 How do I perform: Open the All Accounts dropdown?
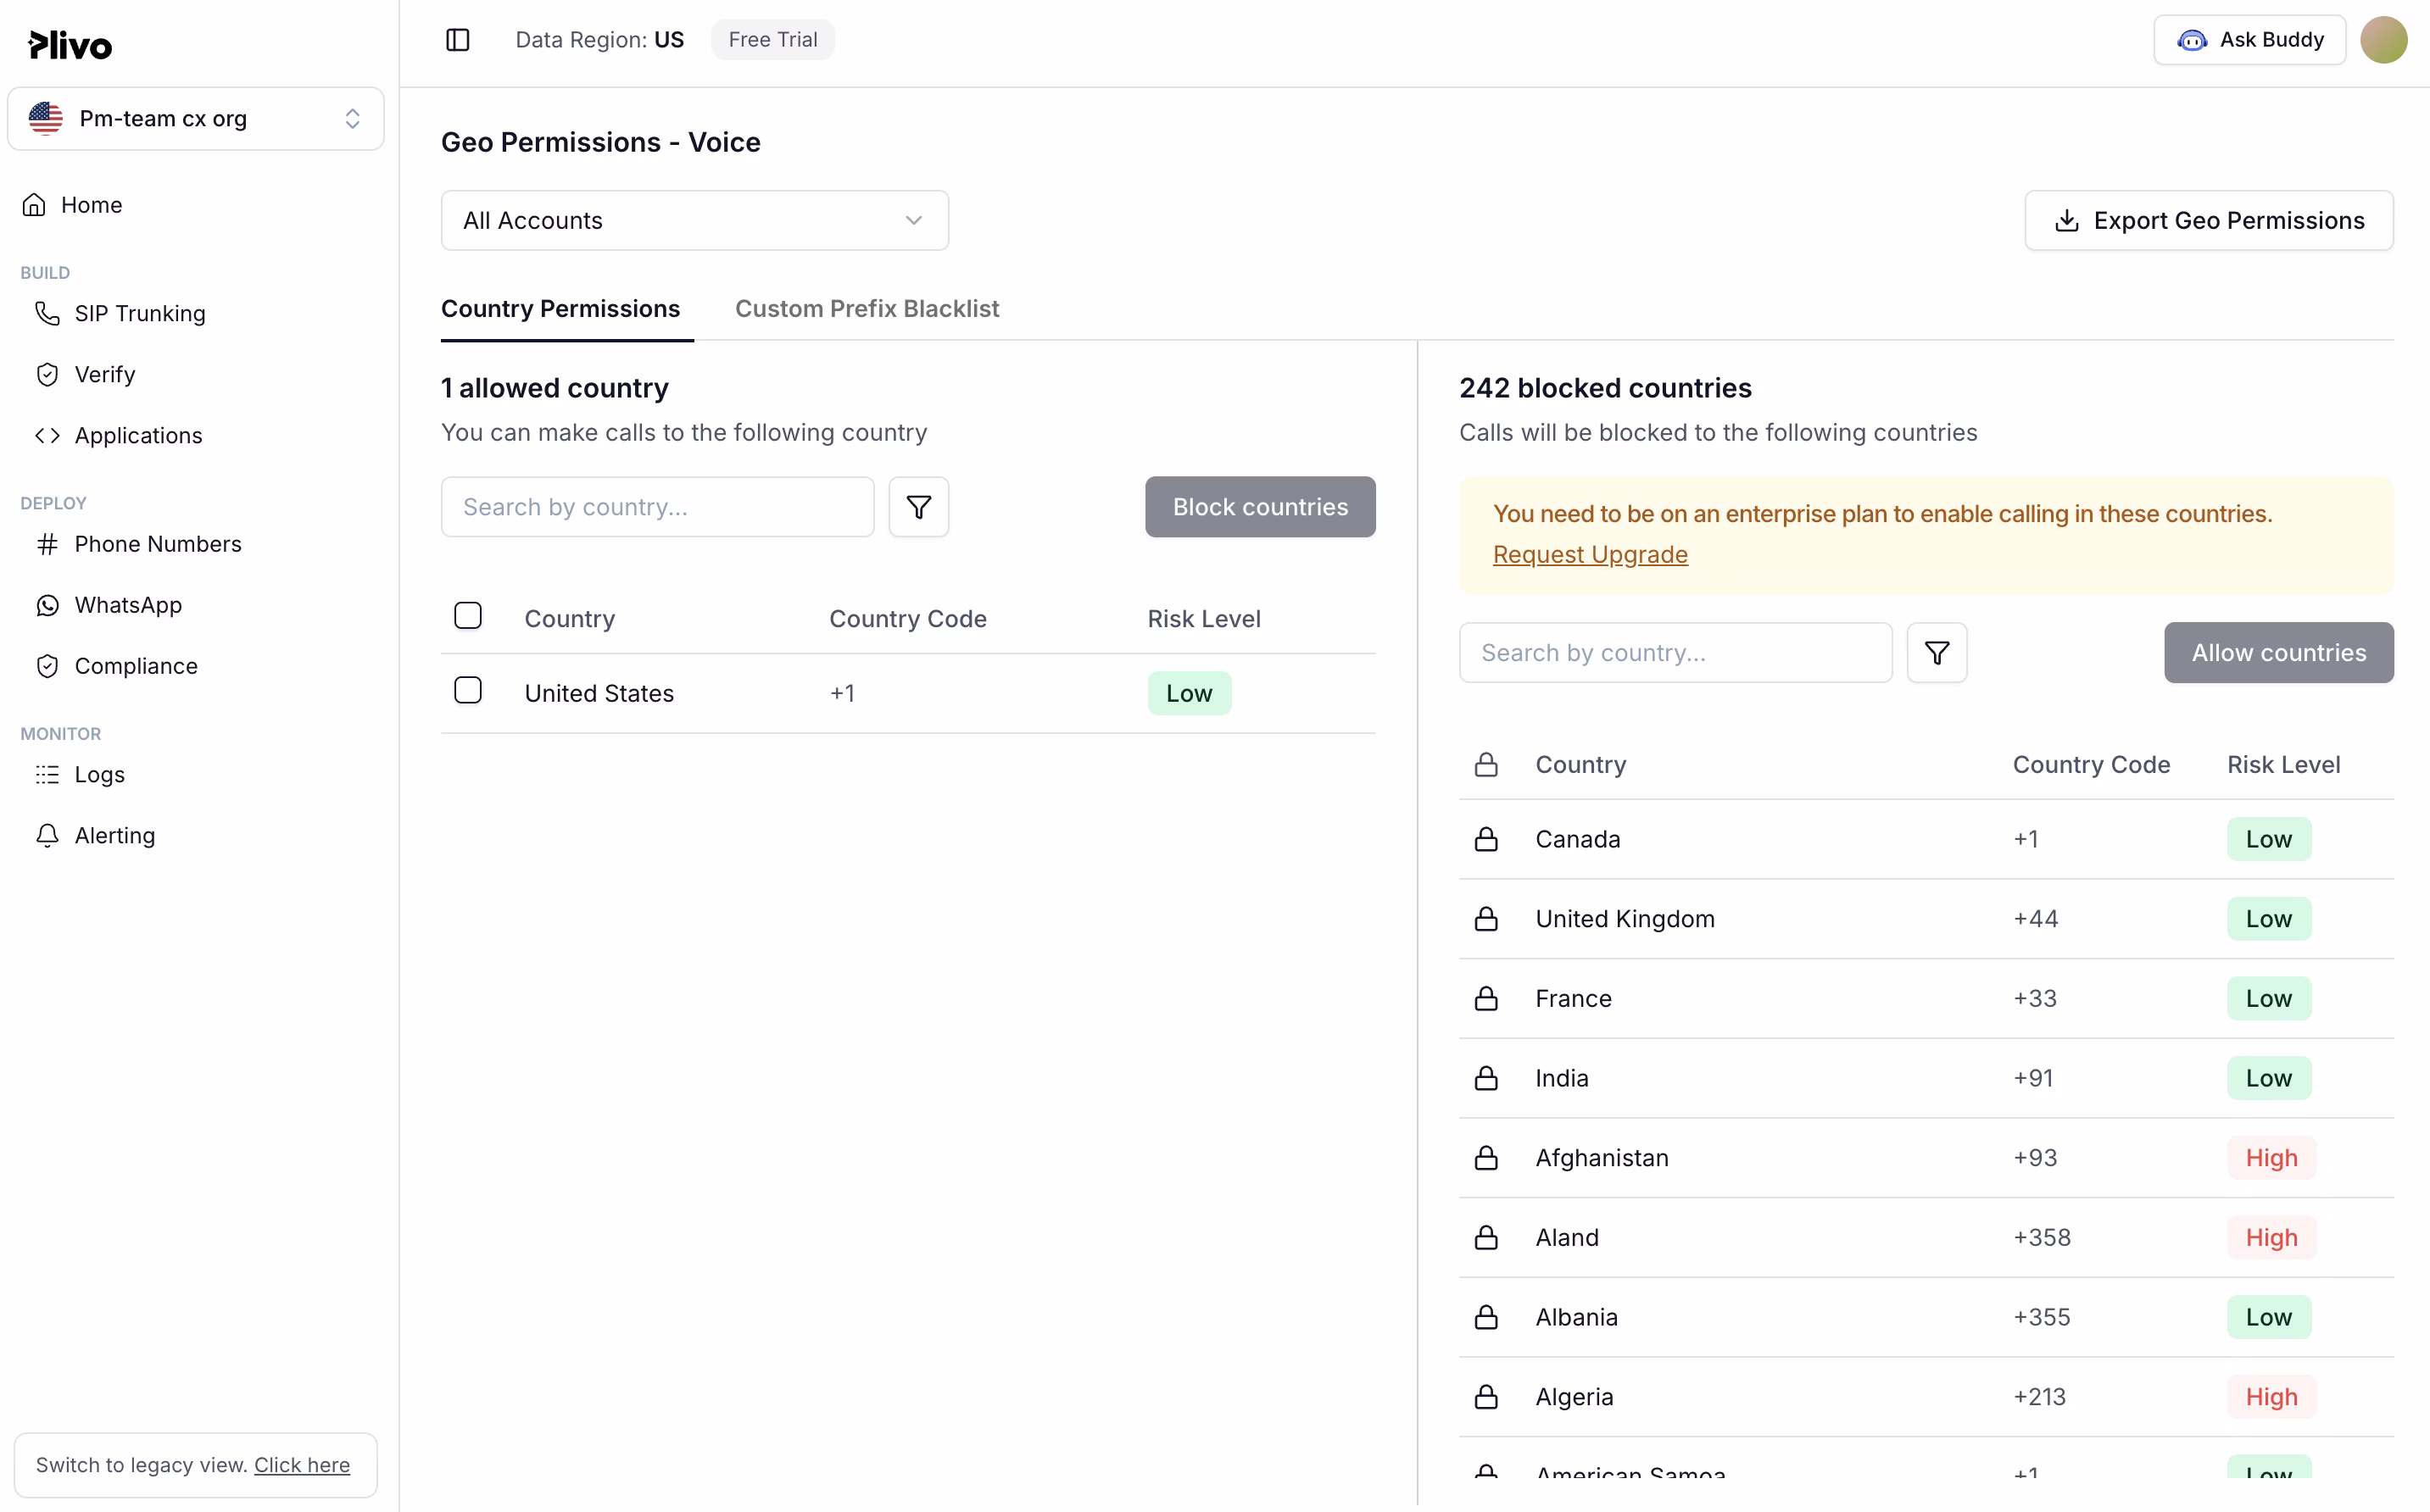coord(694,221)
